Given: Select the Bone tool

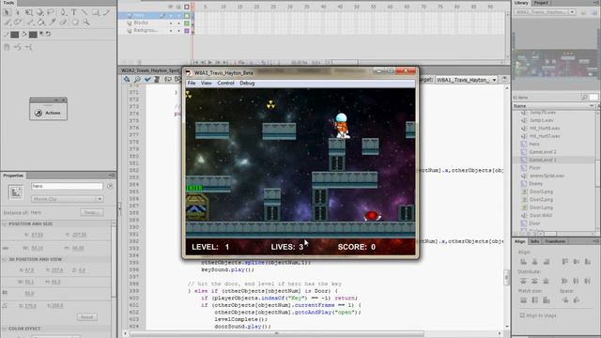Looking at the screenshot, I should point(30,23).
